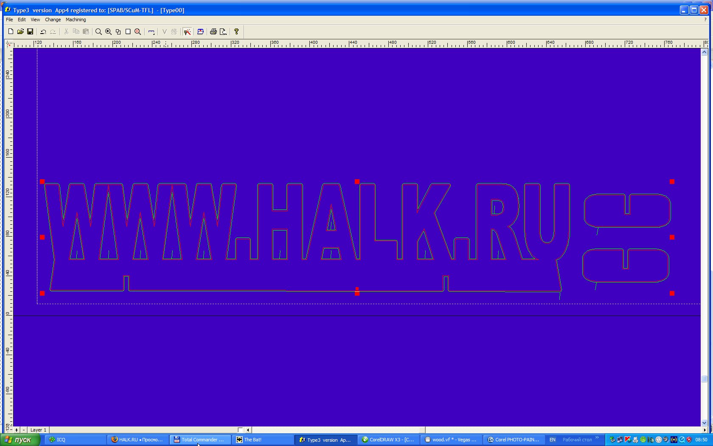This screenshot has width=713, height=446.
Task: Click the plus button to add a layer
Action: point(17,430)
